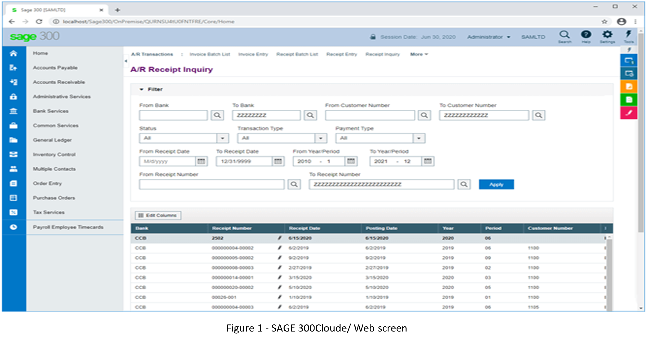
Task: Open the From Year/Period calendar picker
Action: coord(351,161)
